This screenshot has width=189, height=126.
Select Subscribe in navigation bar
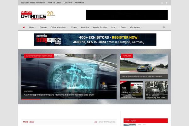point(85,27)
